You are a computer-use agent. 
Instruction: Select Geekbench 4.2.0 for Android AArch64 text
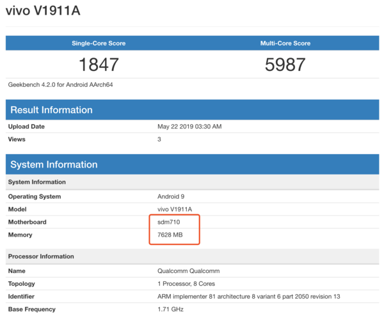(61, 84)
